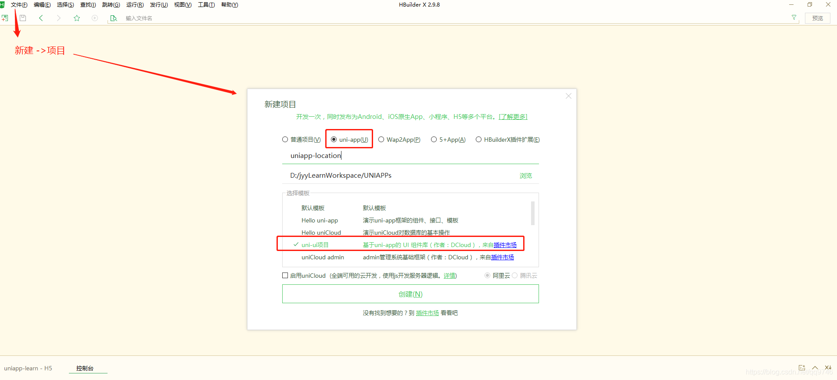Go forward with the right arrow icon
This screenshot has width=837, height=380.
59,18
